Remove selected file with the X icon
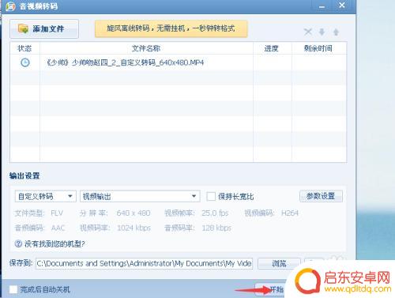The height and width of the screenshot is (298, 395). pyautogui.click(x=308, y=32)
